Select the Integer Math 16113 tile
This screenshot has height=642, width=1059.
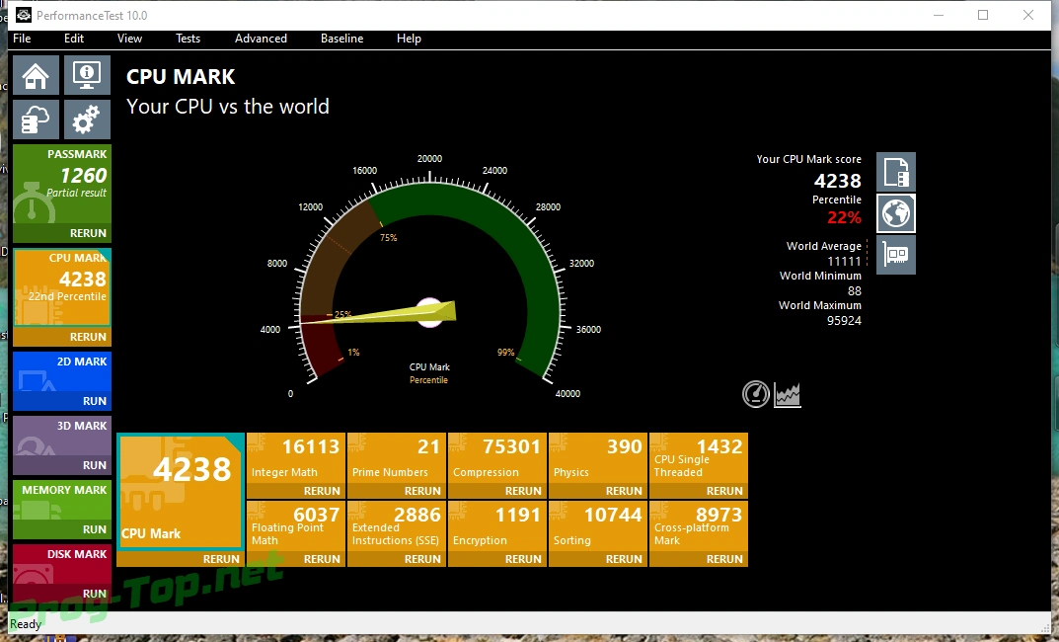[296, 458]
